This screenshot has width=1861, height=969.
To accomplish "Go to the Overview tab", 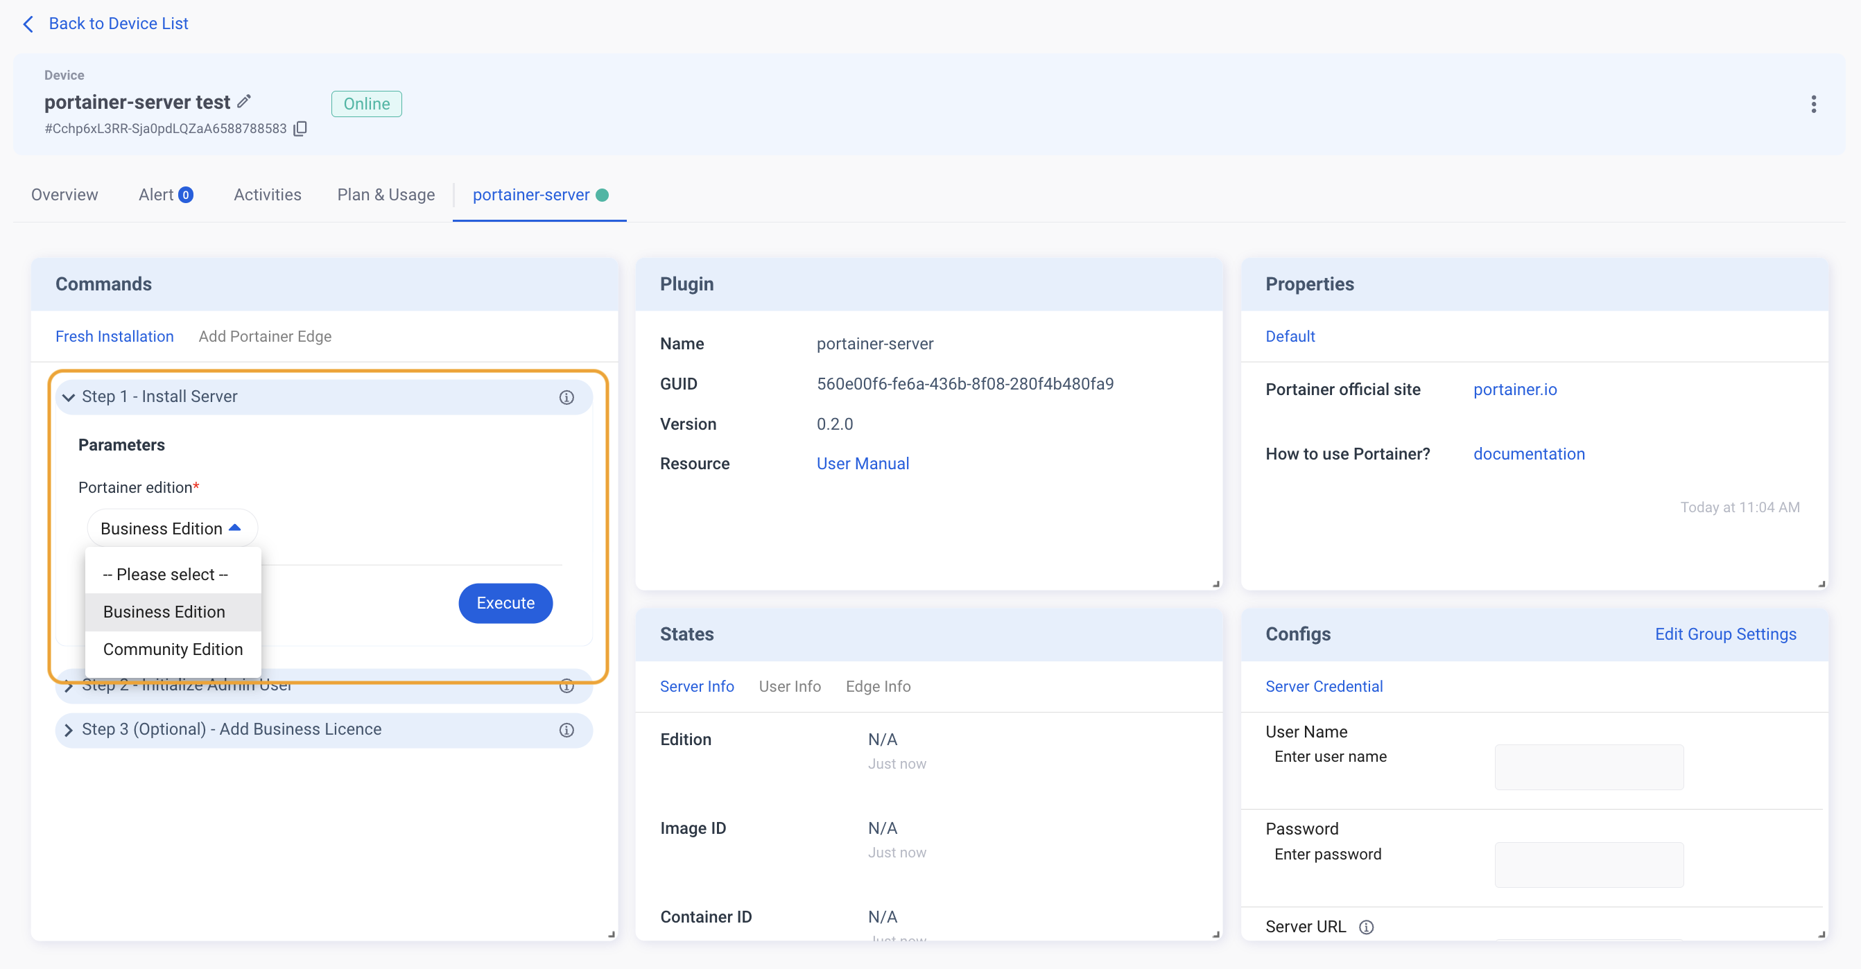I will (64, 195).
